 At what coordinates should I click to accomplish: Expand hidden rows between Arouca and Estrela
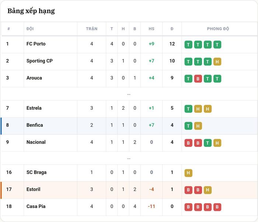129,94
